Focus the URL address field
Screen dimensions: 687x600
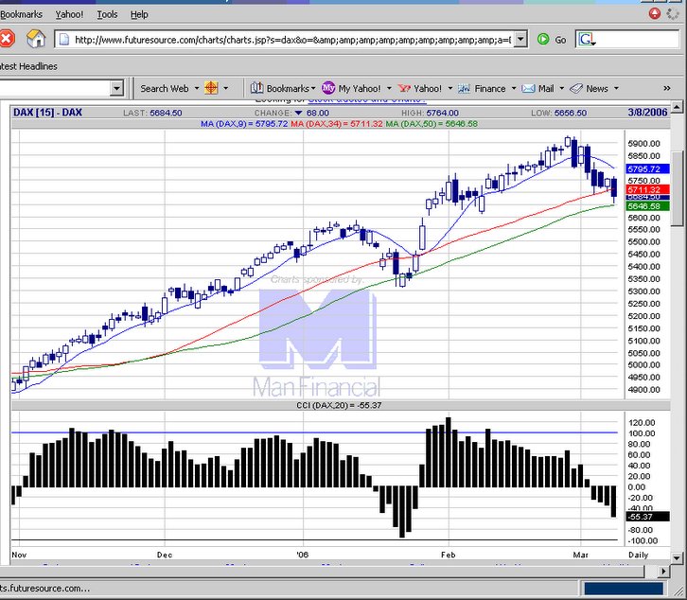(x=292, y=40)
